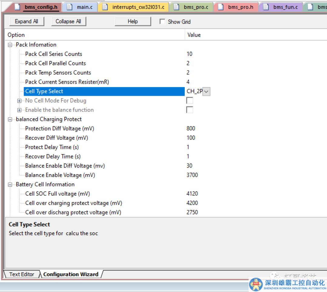Enable the Show Grid checkbox
This screenshot has width=327, height=292.
[x=163, y=22]
